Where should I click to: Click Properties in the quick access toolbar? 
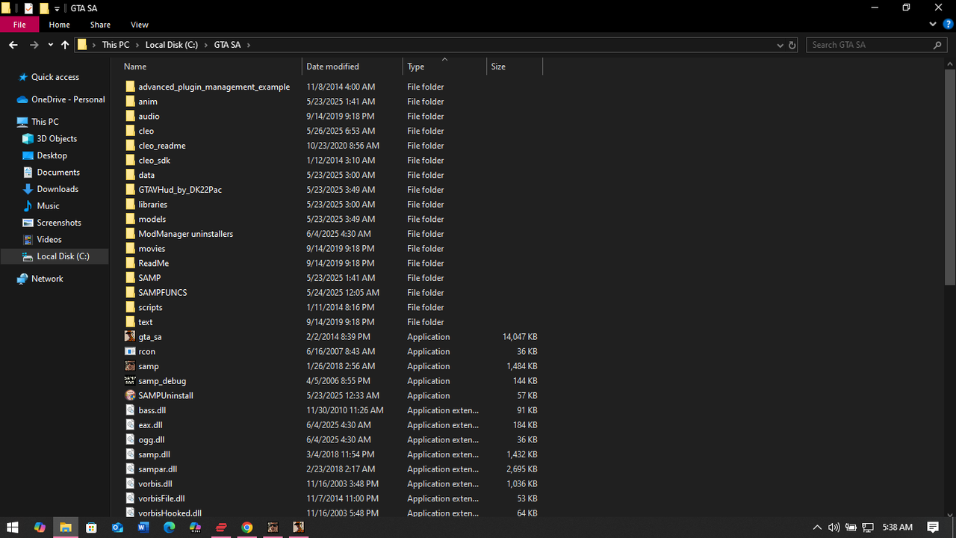coord(28,8)
